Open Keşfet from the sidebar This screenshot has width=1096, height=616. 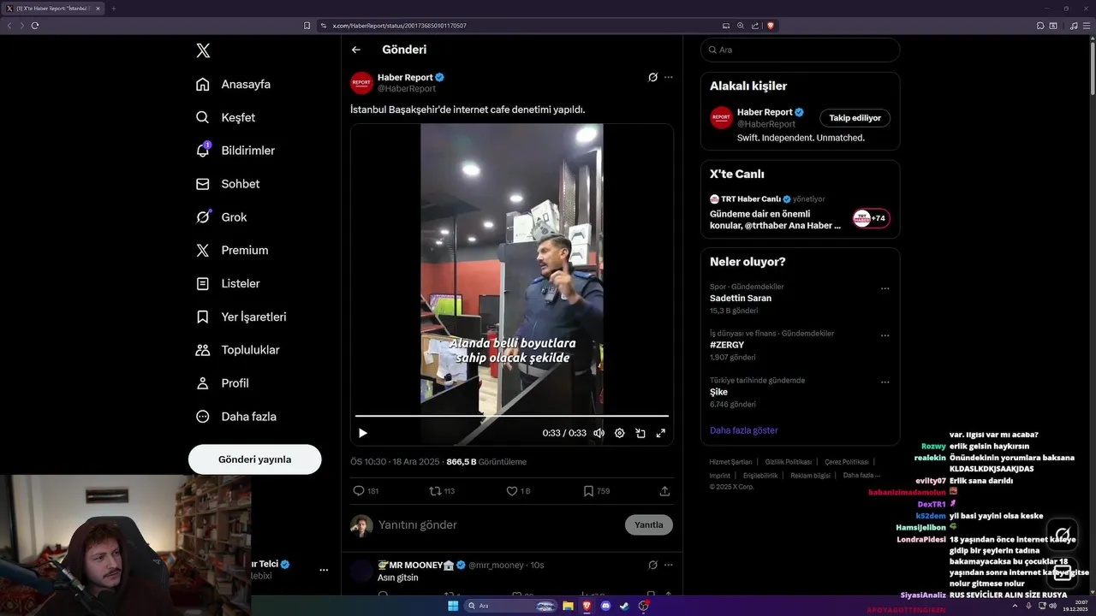[225, 117]
